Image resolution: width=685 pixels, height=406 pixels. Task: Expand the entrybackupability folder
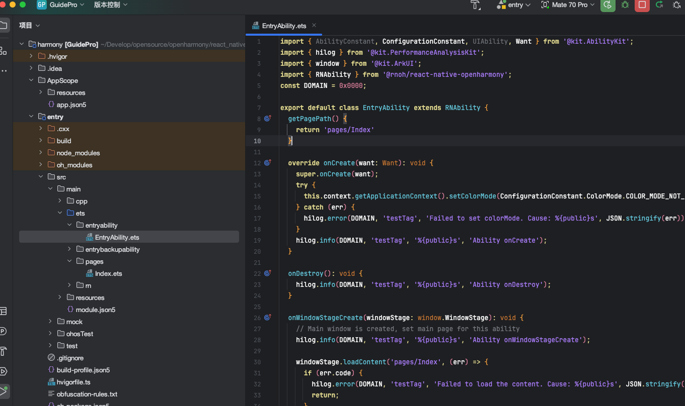coord(69,249)
